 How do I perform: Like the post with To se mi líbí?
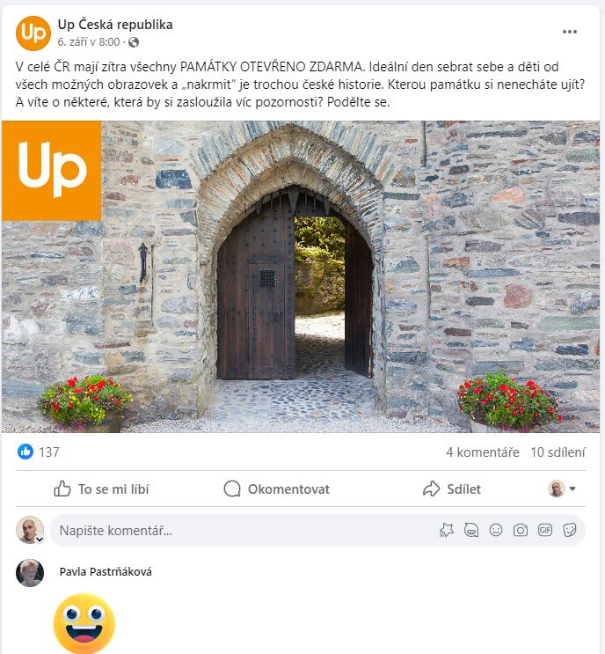pyautogui.click(x=101, y=489)
